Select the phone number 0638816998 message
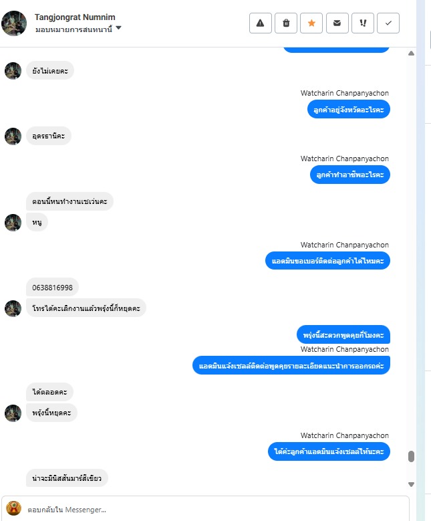431x521 pixels. click(53, 288)
